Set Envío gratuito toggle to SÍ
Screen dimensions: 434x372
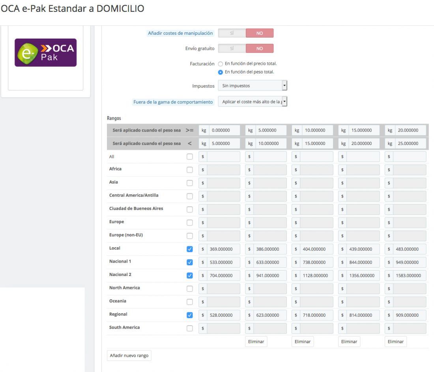point(232,48)
